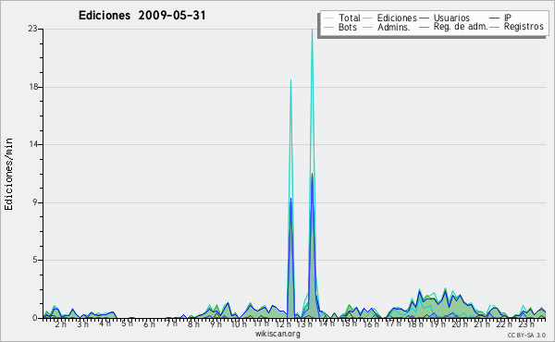Click the '3 h' x-axis label
Image resolution: width=555 pixels, height=342 pixels.
pos(83,324)
